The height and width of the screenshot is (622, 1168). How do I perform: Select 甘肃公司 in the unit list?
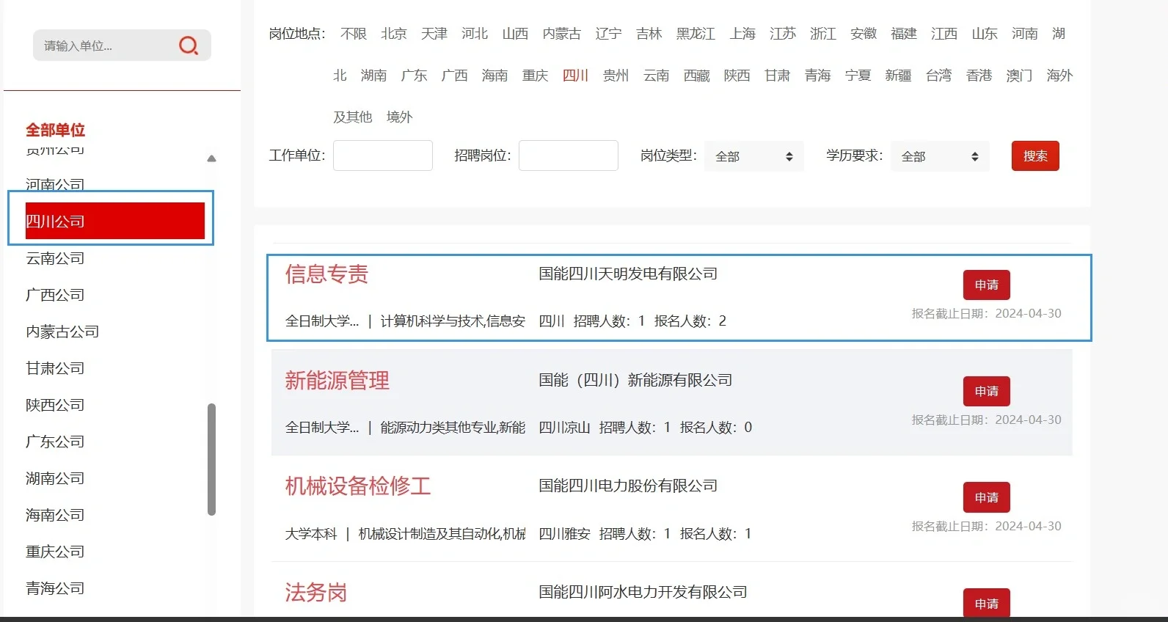[x=55, y=368]
